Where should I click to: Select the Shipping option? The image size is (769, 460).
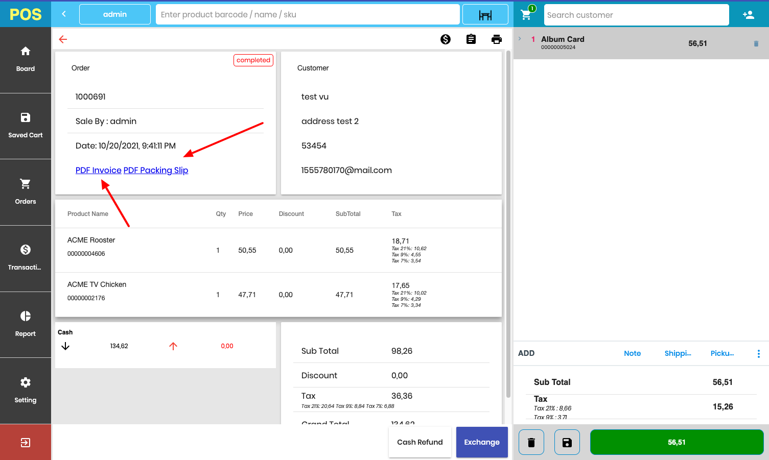[x=678, y=353]
